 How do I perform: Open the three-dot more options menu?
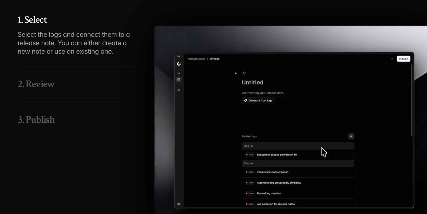coord(392,59)
